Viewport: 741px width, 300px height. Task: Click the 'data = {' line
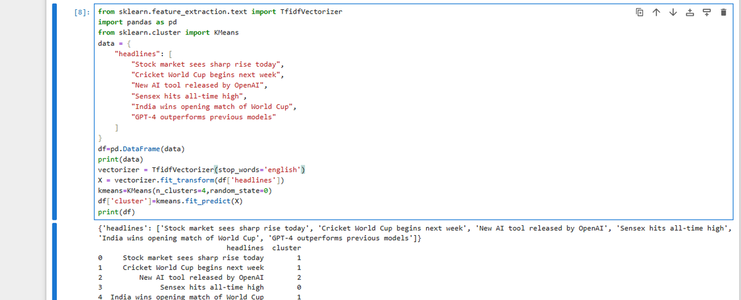click(114, 44)
